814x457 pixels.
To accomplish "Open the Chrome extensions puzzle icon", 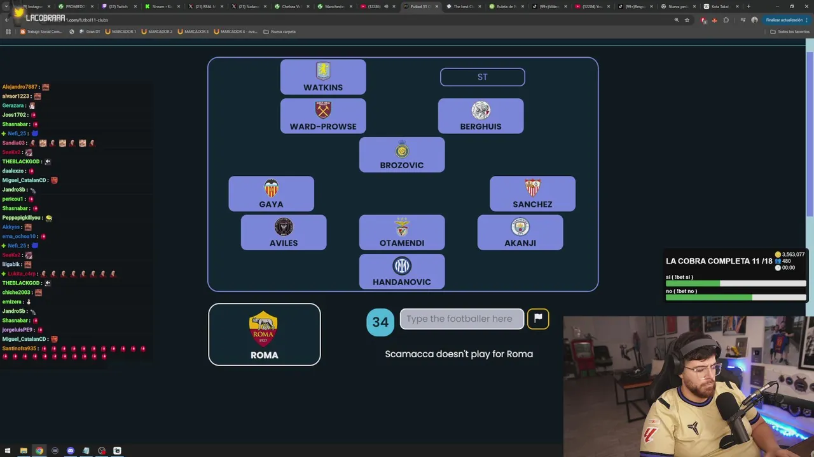I will (x=726, y=20).
